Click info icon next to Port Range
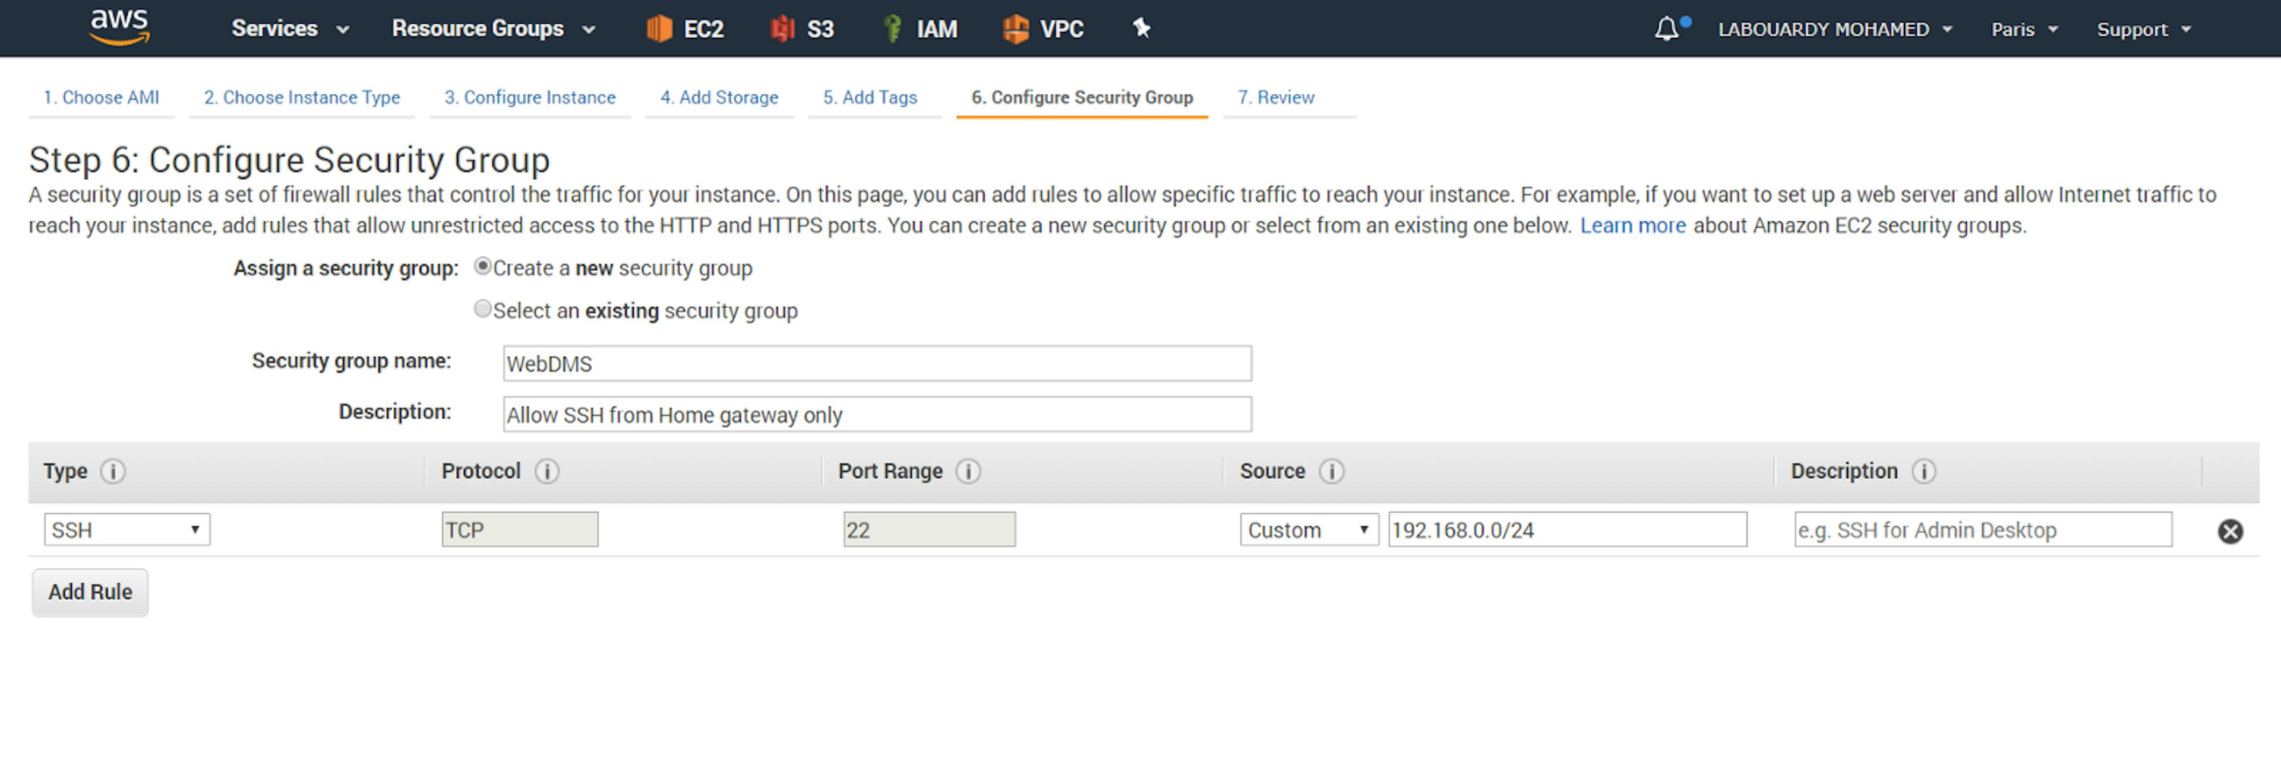Screen dimensions: 2281x782 (968, 472)
